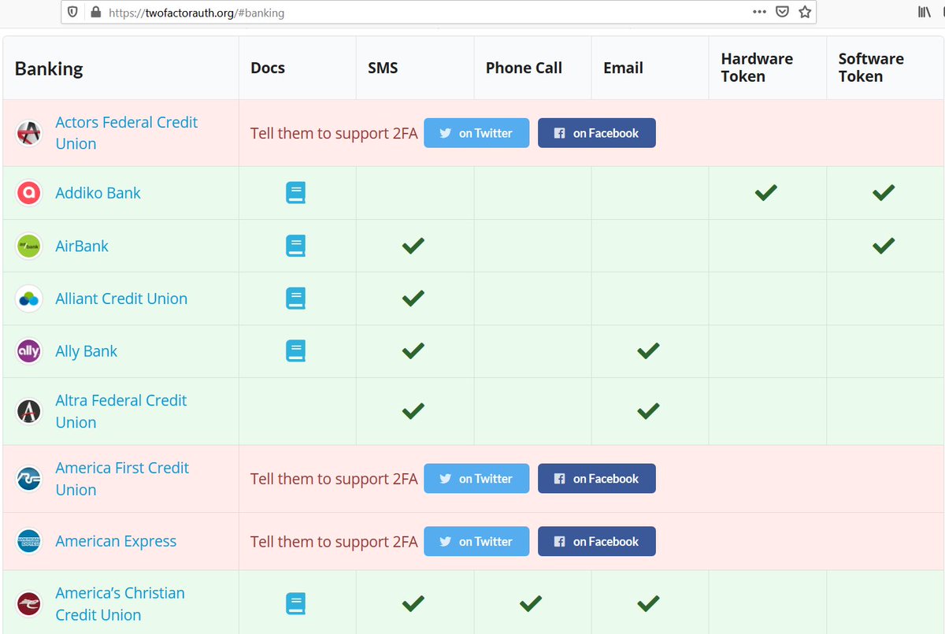Click AirBank Software Token checkmark
Screen dimensions: 945x634
(x=884, y=245)
